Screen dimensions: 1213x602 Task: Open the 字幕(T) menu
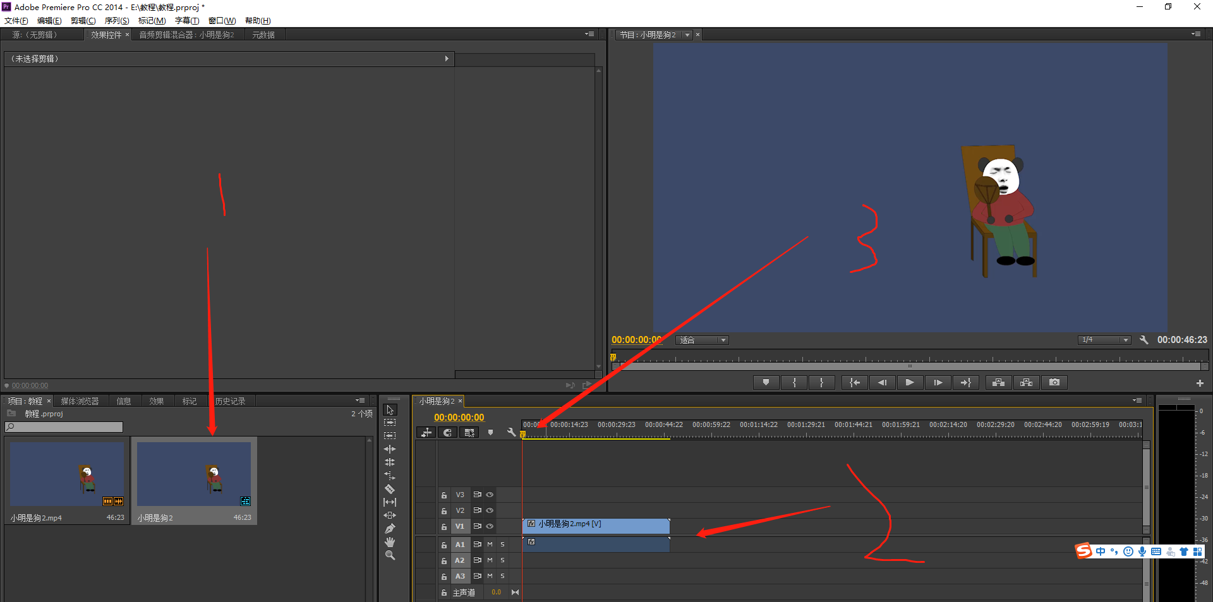coord(187,21)
